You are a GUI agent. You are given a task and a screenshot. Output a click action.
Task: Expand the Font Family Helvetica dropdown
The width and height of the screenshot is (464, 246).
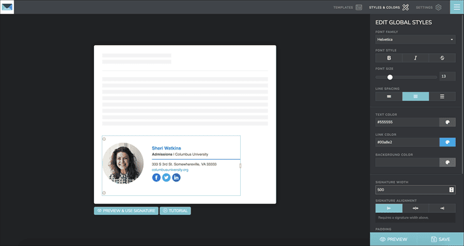point(416,39)
